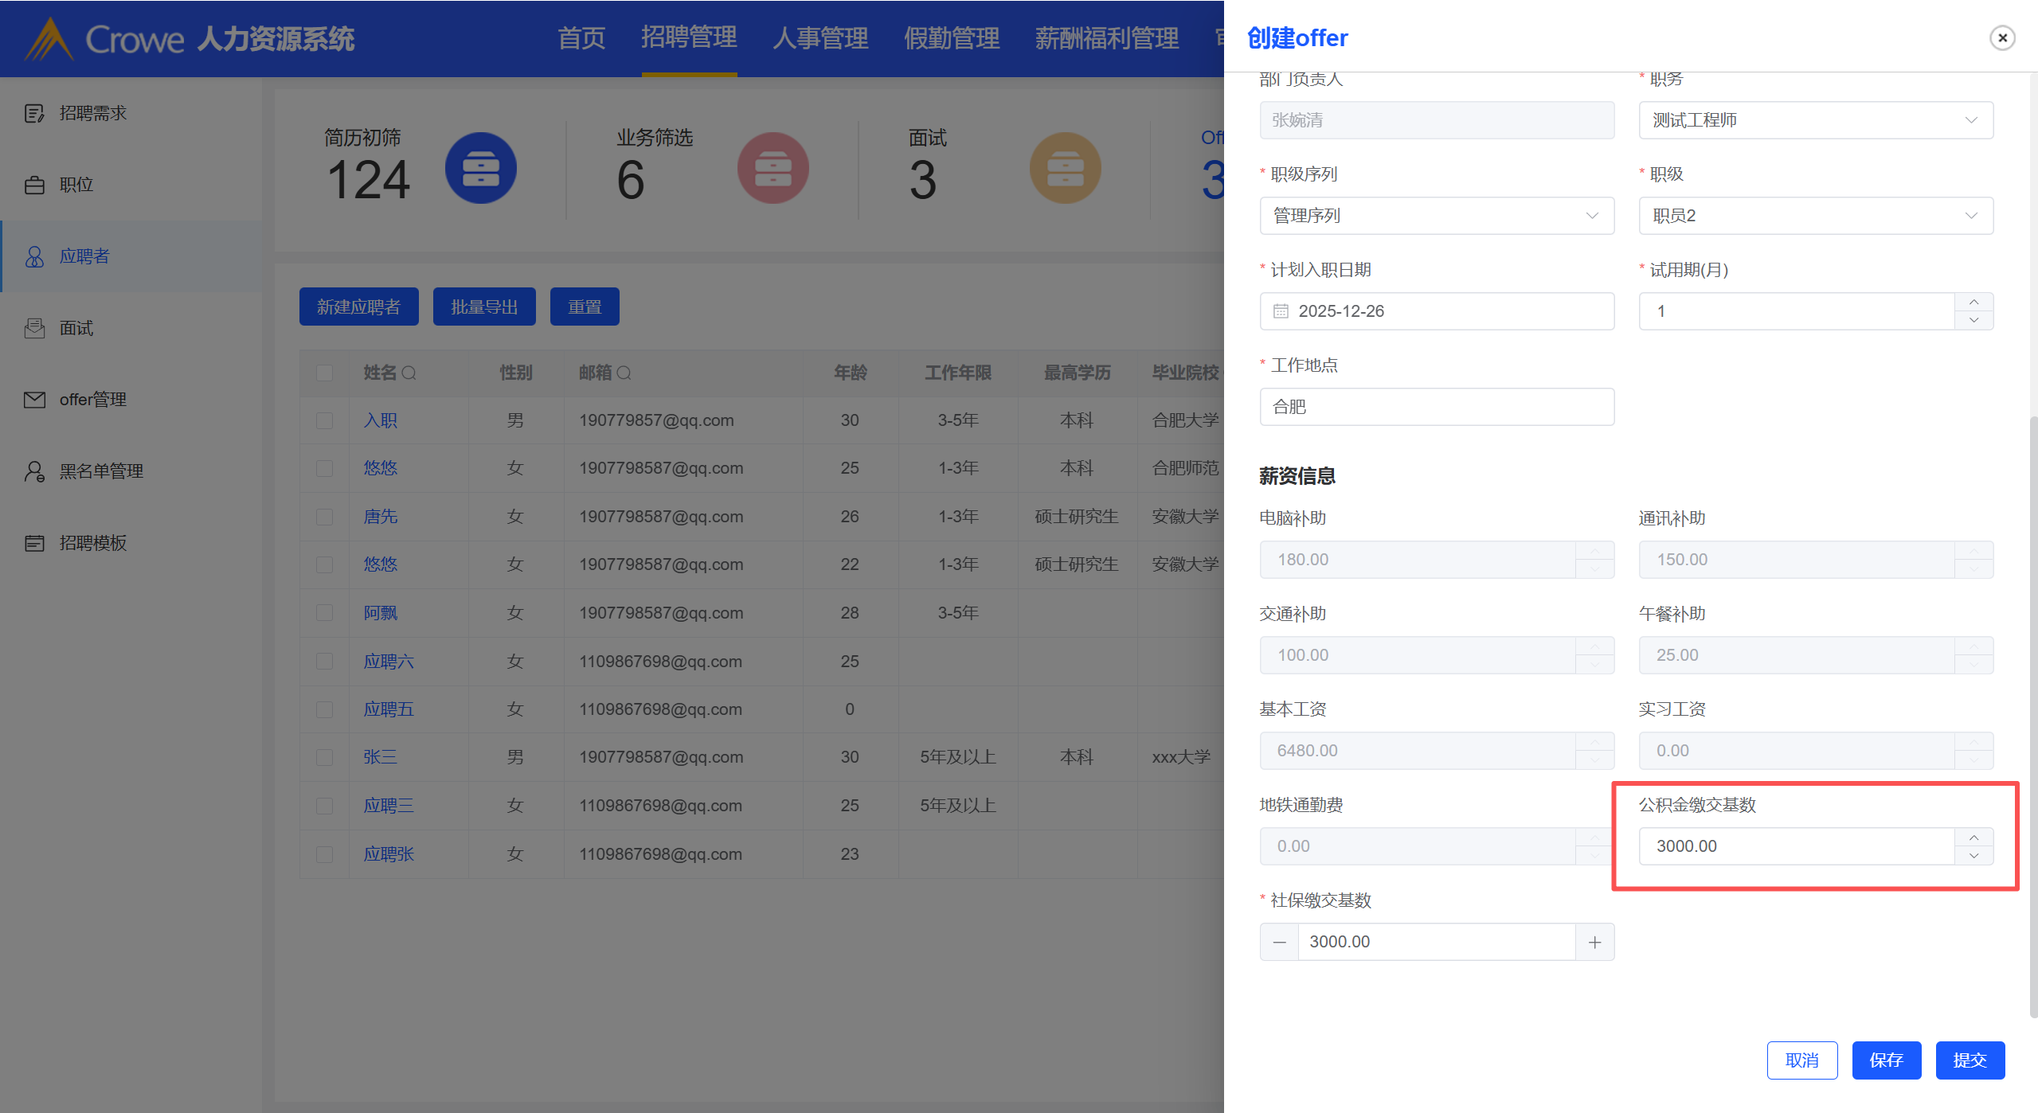Click the 招聘模板 sidebar icon
This screenshot has height=1113, width=2038.
click(x=34, y=543)
